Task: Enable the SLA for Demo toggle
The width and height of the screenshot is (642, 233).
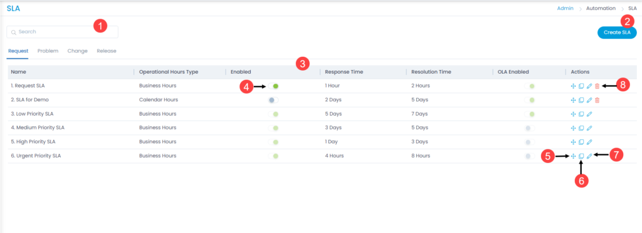Action: (273, 100)
